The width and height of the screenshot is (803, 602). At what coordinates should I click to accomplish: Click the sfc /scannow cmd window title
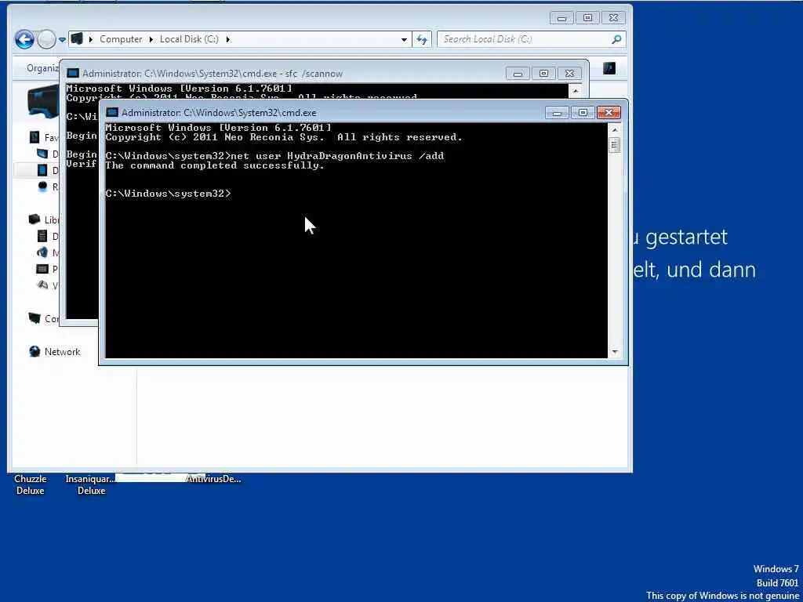(x=213, y=73)
